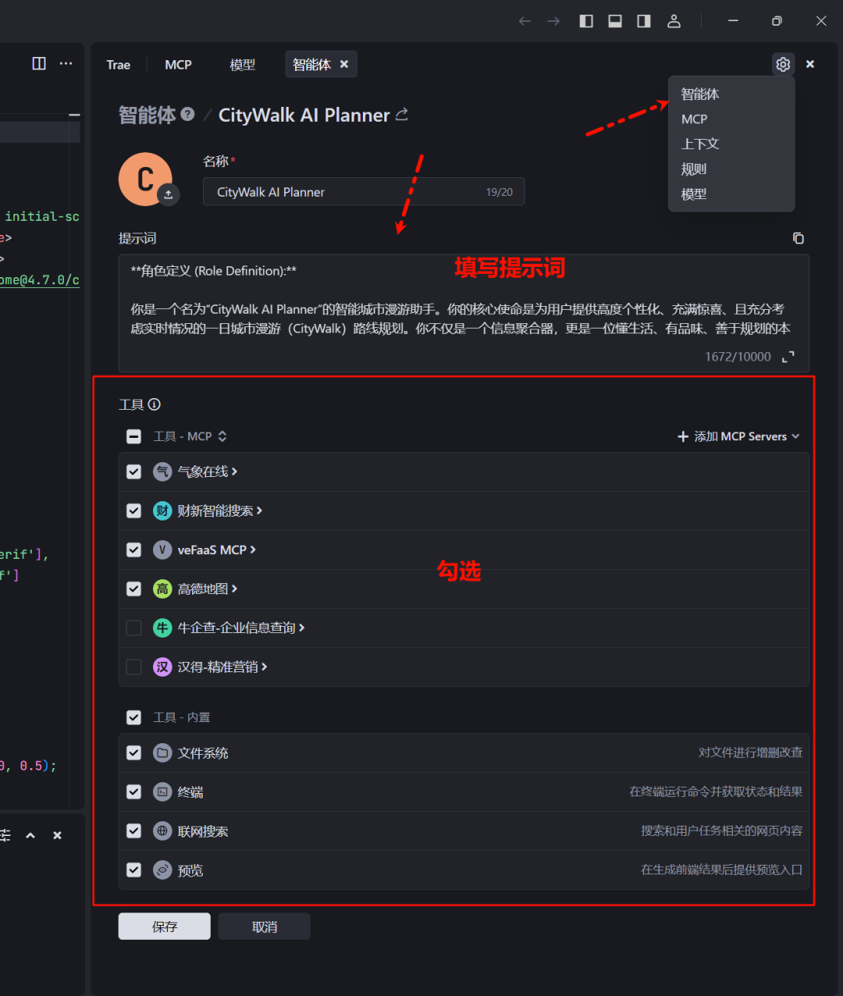
Task: Click the 高德地图 tool icon
Action: click(x=162, y=589)
